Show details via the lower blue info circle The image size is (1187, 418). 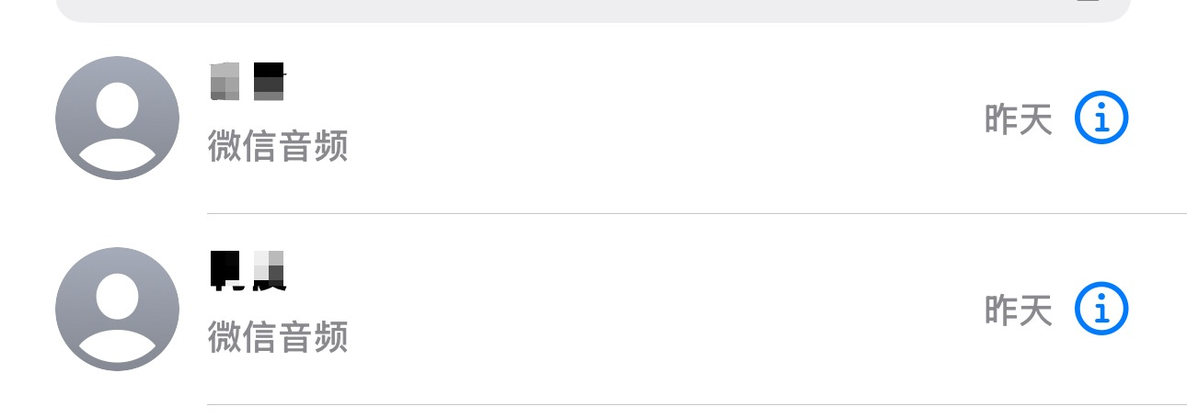[x=1101, y=310]
